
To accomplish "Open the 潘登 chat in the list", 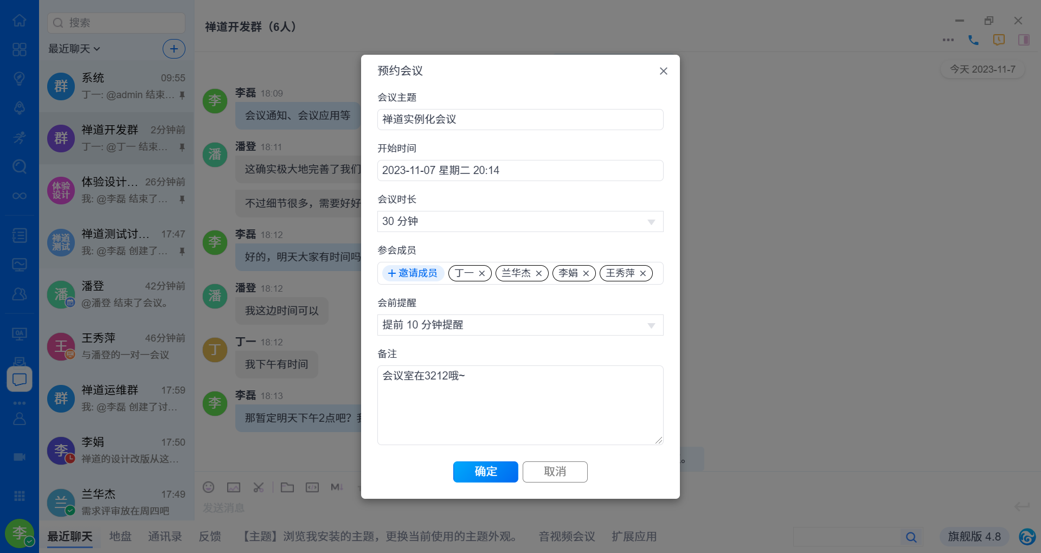I will click(x=117, y=294).
